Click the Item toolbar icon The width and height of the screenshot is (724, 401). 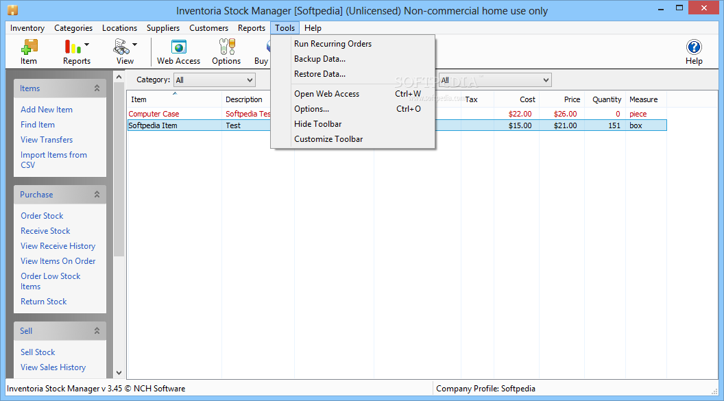click(x=29, y=51)
